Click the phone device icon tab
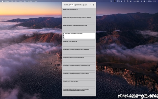158x99 pixels. point(83,5)
